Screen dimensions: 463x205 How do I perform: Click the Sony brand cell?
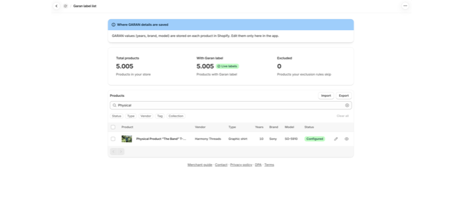[x=273, y=139]
